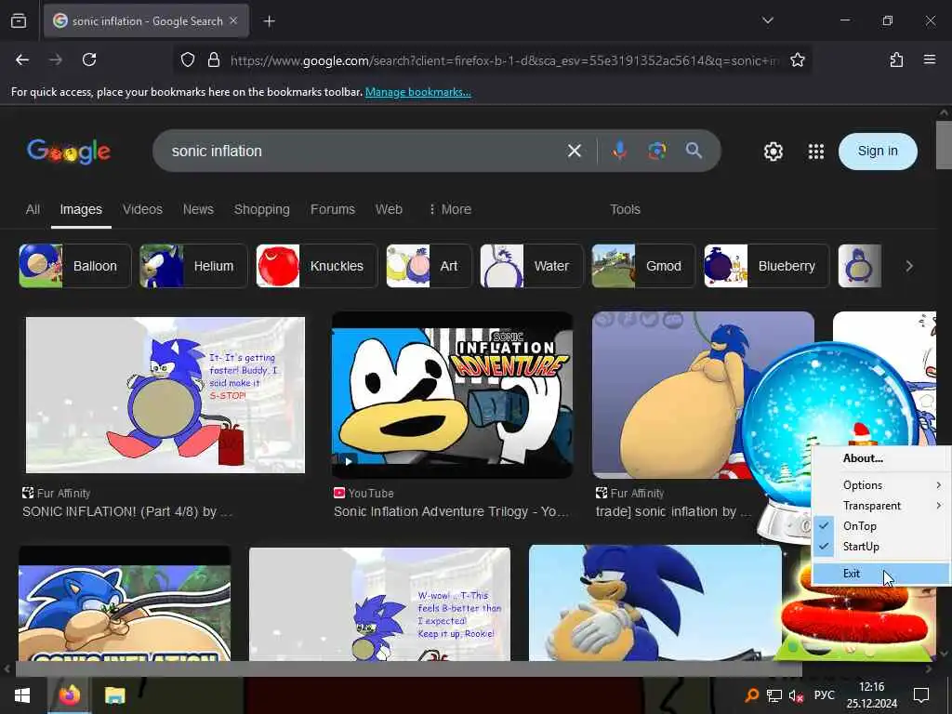This screenshot has width=952, height=714.
Task: Open Fur Affinity source of Part 4/8
Action: click(57, 493)
